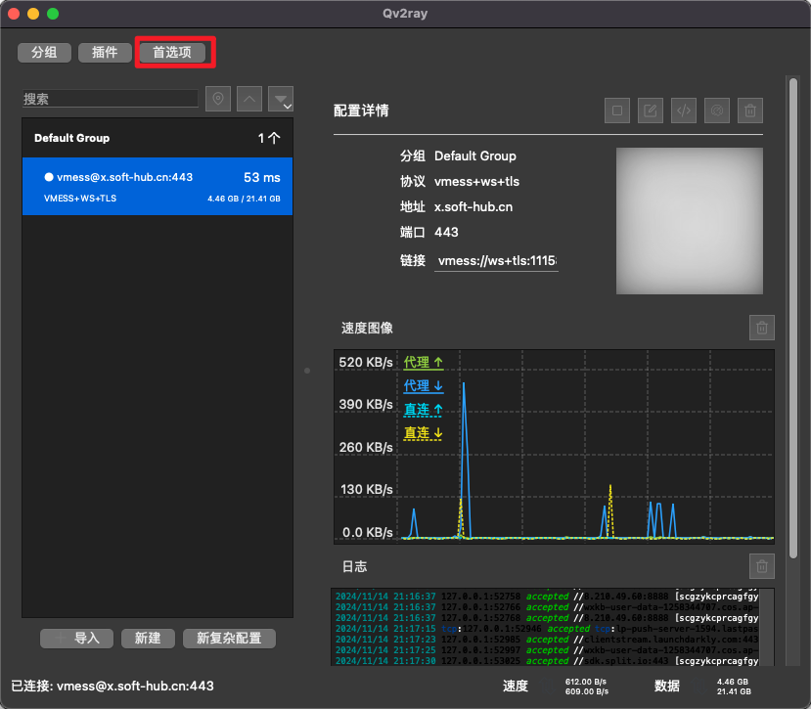Image resolution: width=811 pixels, height=709 pixels.
Task: Select the vmess@x.soft-hub.cn:443 connection
Action: pos(158,186)
